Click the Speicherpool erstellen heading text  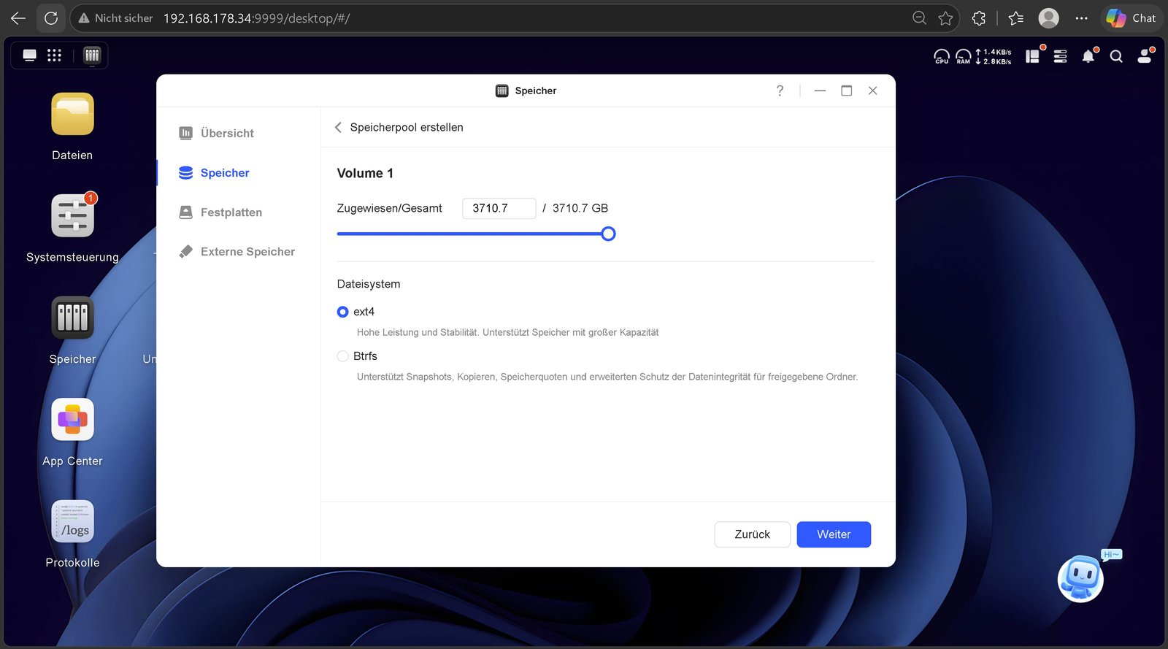pyautogui.click(x=407, y=128)
